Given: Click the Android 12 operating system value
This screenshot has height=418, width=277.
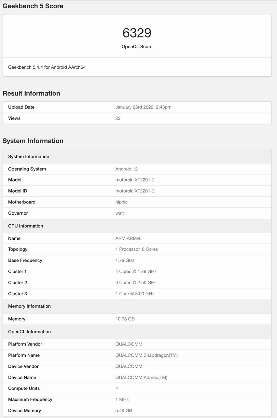Looking at the screenshot, I should coord(126,169).
